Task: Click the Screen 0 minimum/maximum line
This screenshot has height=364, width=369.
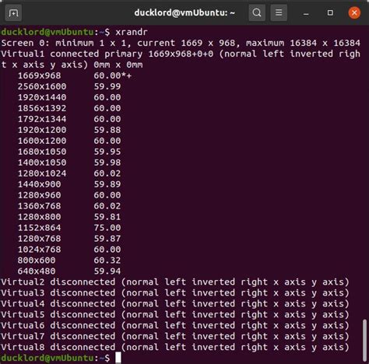Action: [181, 43]
